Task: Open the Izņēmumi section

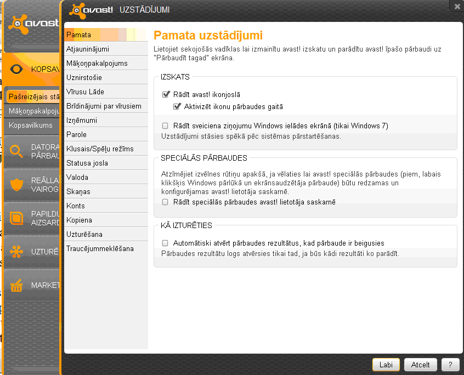Action: coord(106,121)
